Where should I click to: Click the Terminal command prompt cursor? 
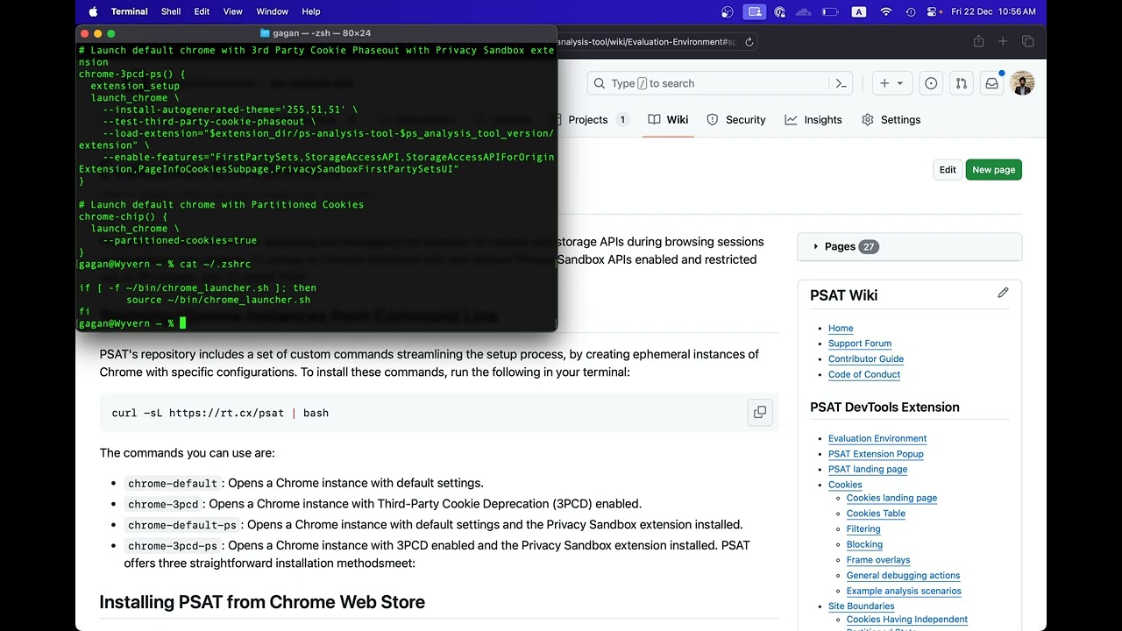pyautogui.click(x=182, y=323)
